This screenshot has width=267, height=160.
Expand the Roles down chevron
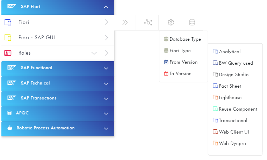pyautogui.click(x=94, y=53)
